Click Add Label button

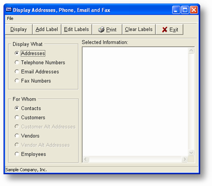click(x=46, y=30)
